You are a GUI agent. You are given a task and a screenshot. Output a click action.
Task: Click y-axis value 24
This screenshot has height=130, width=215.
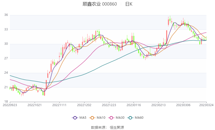pyautogui.click(x=6, y=73)
